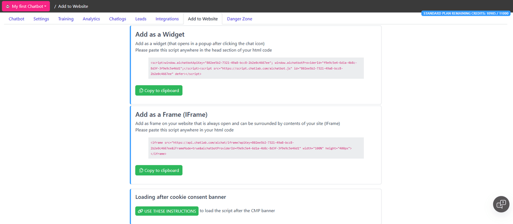Click the chatbot logo icon in header
Image resolution: width=513 pixels, height=224 pixels.
click(x=8, y=6)
